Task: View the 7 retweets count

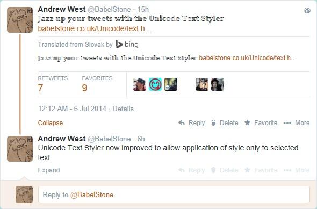Action: pyautogui.click(x=40, y=88)
